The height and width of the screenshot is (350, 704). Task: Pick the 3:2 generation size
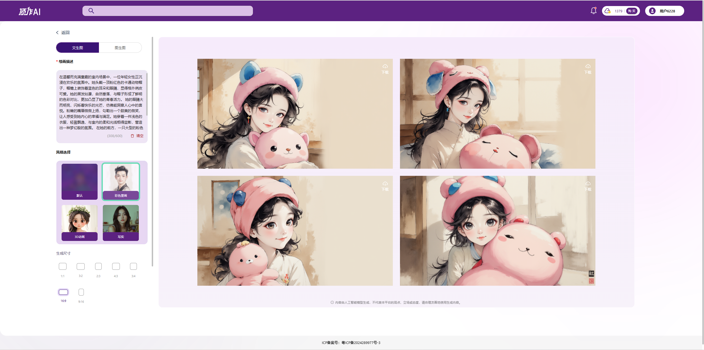click(x=81, y=266)
